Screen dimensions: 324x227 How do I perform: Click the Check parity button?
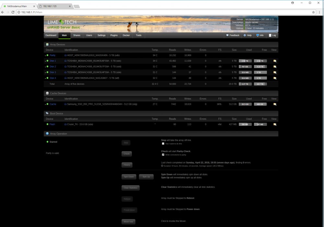[127, 154]
